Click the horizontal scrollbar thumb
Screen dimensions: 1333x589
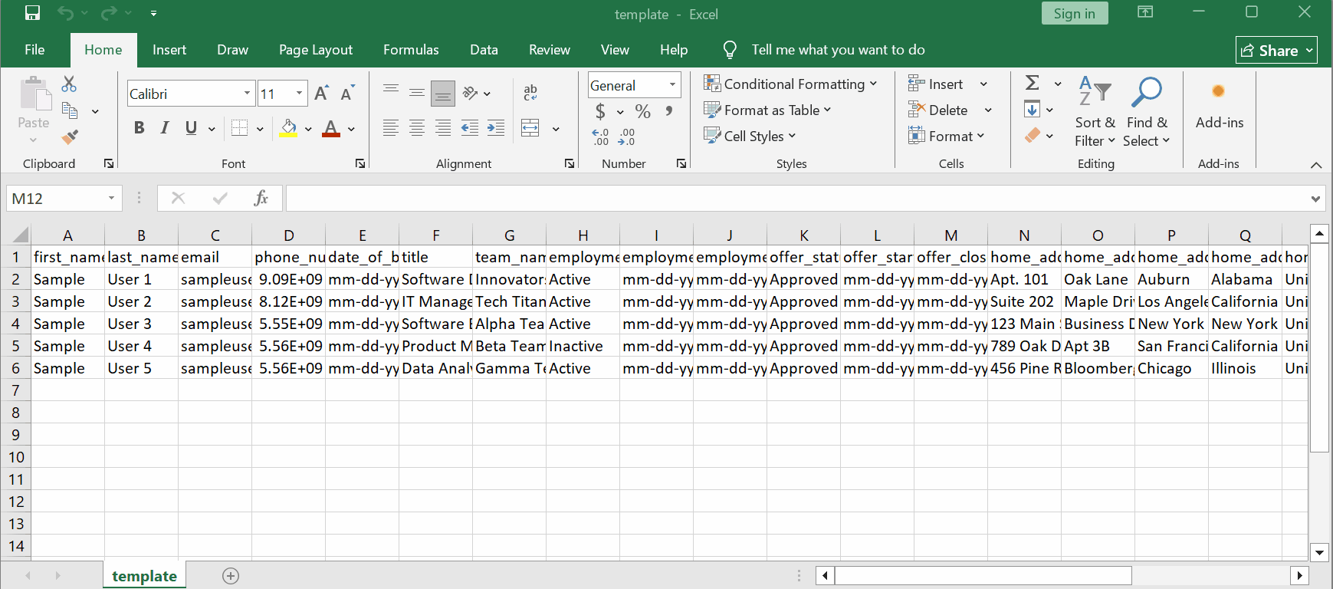[x=983, y=575]
